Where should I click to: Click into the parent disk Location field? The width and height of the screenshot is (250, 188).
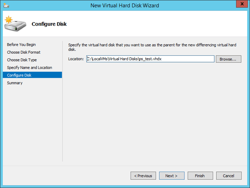tap(150, 59)
